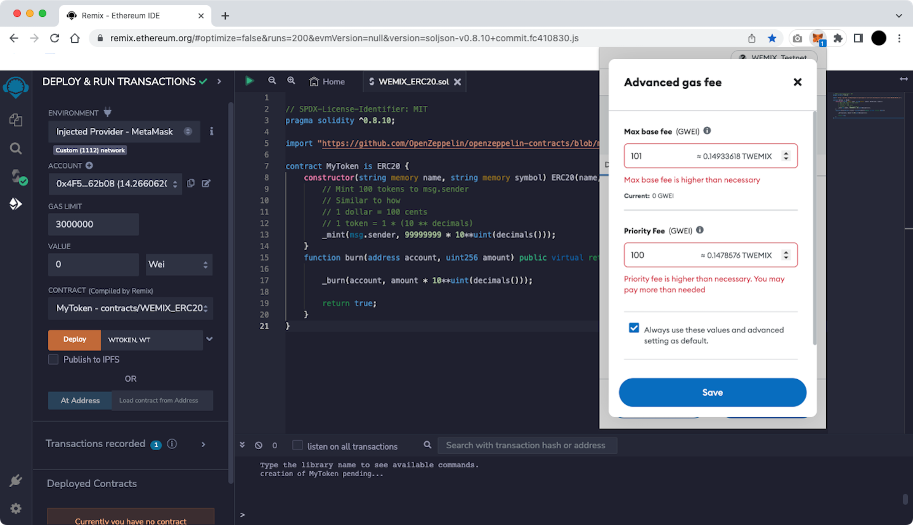Open the MetaMask fox extension icon

tap(818, 38)
